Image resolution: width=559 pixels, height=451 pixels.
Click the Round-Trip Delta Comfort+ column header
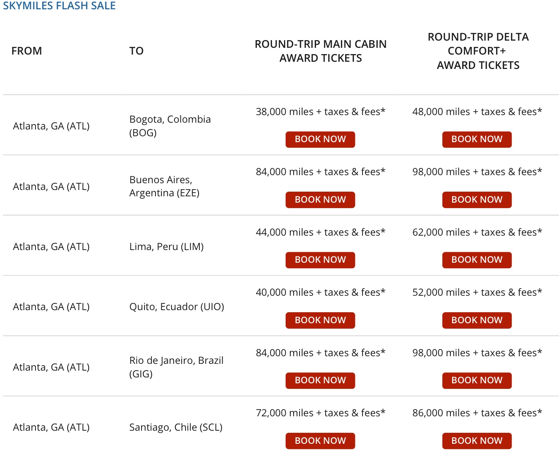click(x=478, y=51)
